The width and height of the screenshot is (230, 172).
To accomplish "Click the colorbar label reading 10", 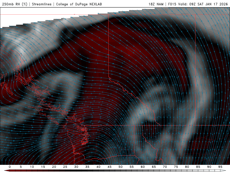I will [32, 167].
